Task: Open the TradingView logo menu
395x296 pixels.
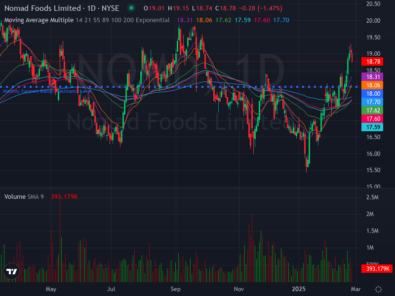Action: 12,270
